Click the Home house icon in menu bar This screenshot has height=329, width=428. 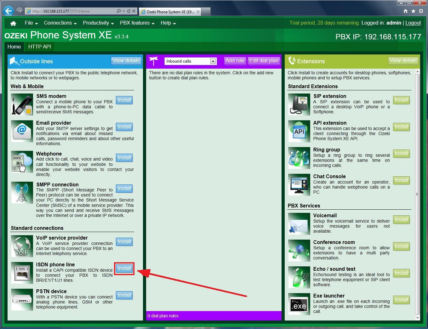13,23
